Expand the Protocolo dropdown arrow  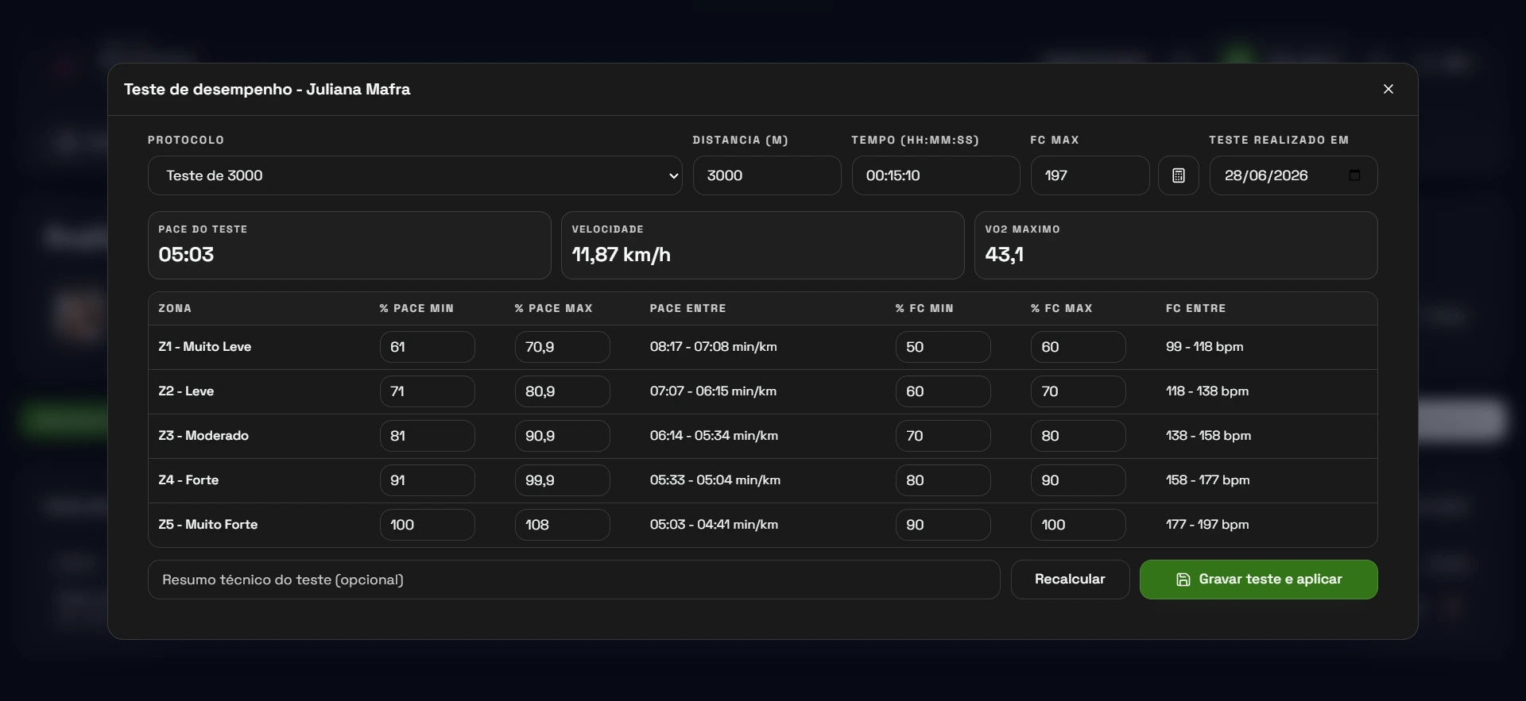[x=673, y=176]
